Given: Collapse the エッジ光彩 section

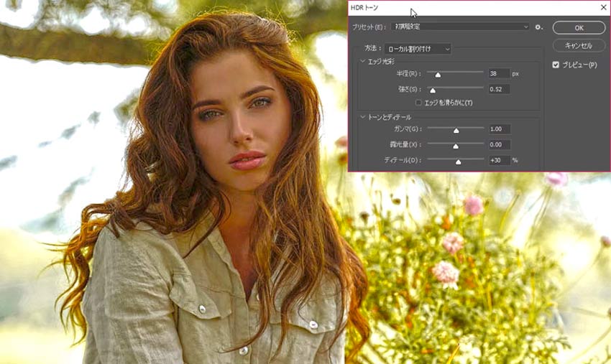Looking at the screenshot, I should coord(363,62).
